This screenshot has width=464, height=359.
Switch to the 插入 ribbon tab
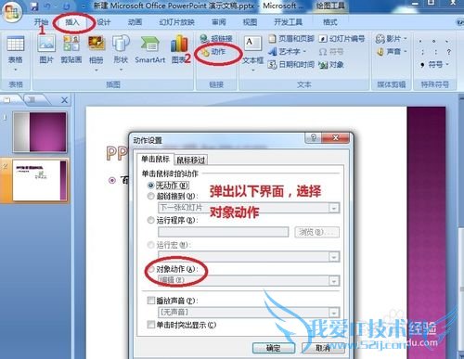72,22
